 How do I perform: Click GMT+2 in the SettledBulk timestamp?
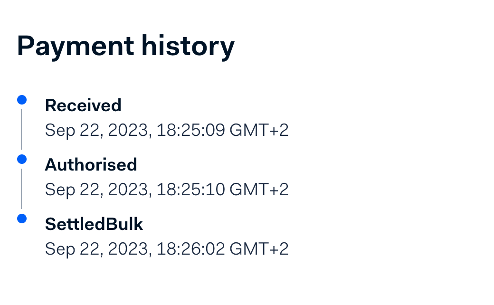pyautogui.click(x=259, y=248)
